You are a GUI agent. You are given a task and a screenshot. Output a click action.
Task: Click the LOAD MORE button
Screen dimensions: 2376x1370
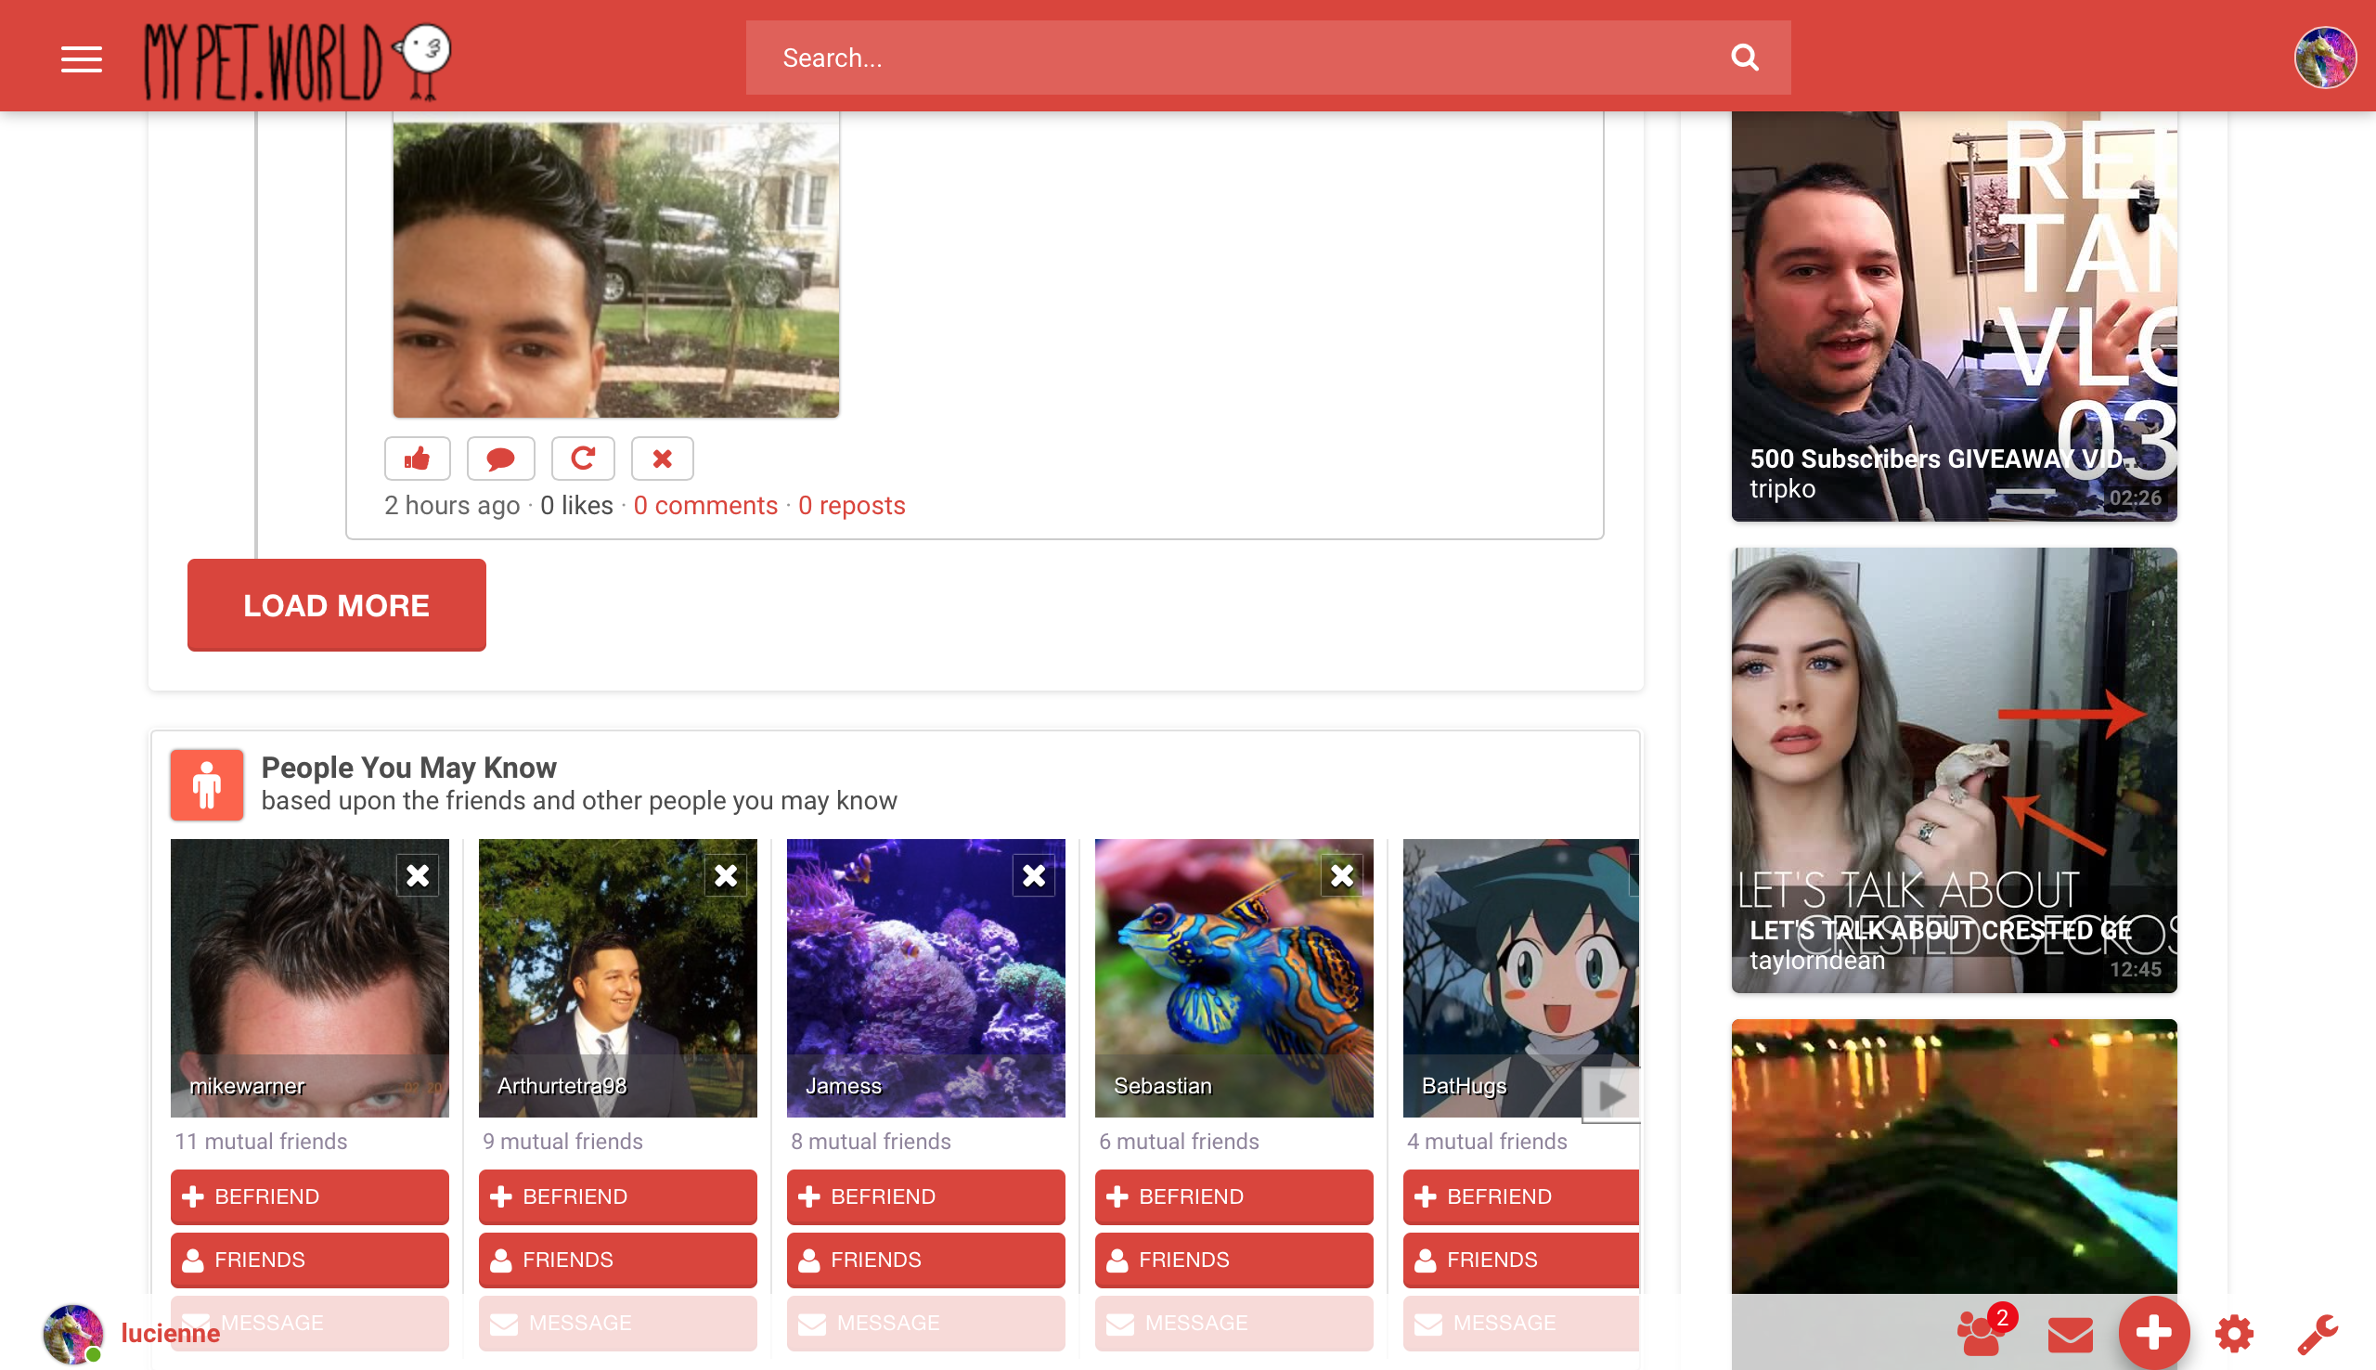[336, 605]
